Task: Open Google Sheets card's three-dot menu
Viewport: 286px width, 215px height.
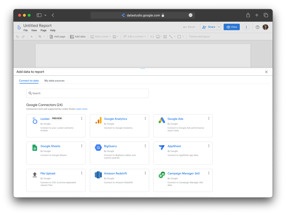Action: (82, 146)
